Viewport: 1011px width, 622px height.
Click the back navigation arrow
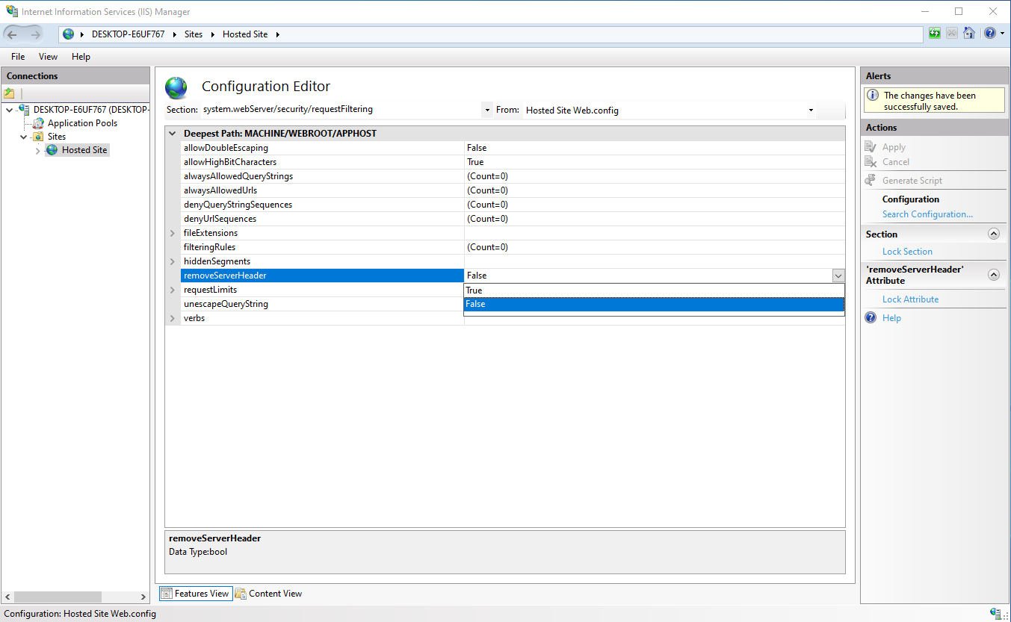click(11, 34)
